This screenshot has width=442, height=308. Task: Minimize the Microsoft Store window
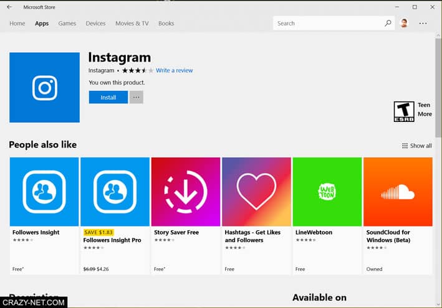coord(397,7)
